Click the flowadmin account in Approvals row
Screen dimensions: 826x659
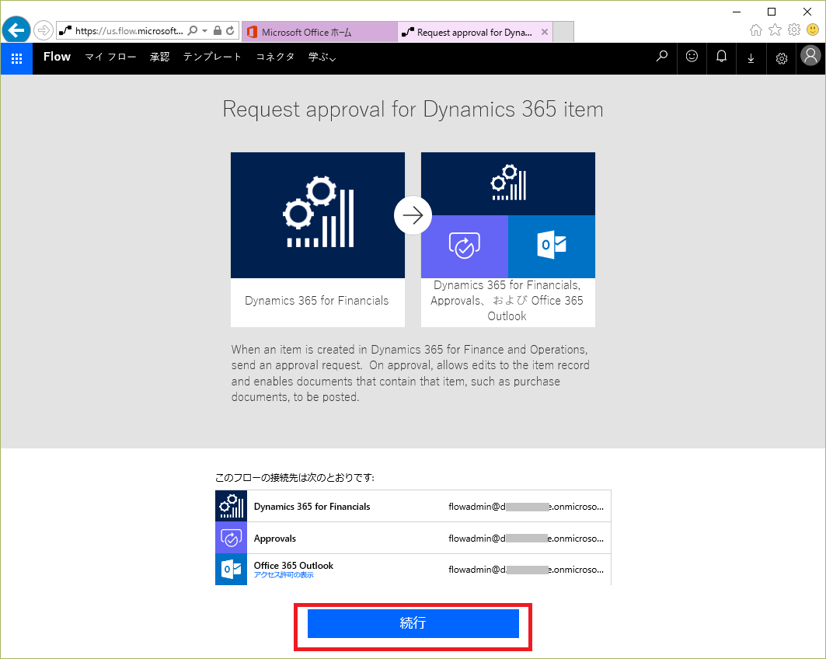[526, 539]
